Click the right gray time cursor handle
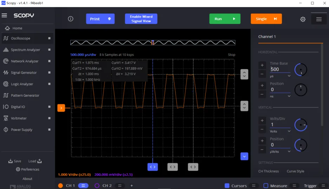Screen dimensions: 329x189 [x=193, y=167]
